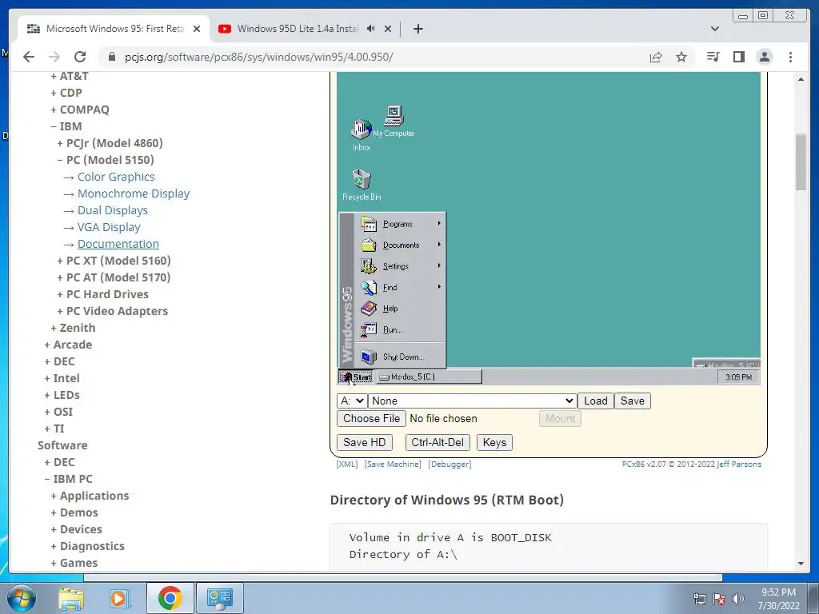Choose Help in the Windows 95 Start menu
The height and width of the screenshot is (614, 819).
coord(401,309)
